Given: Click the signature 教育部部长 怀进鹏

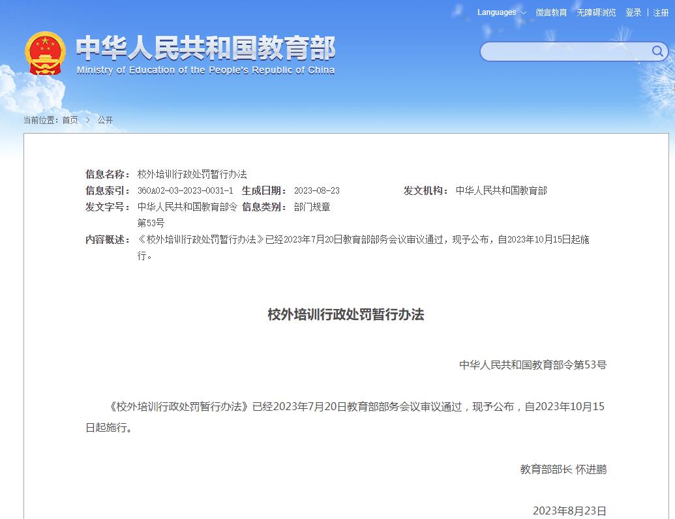Looking at the screenshot, I should [563, 469].
